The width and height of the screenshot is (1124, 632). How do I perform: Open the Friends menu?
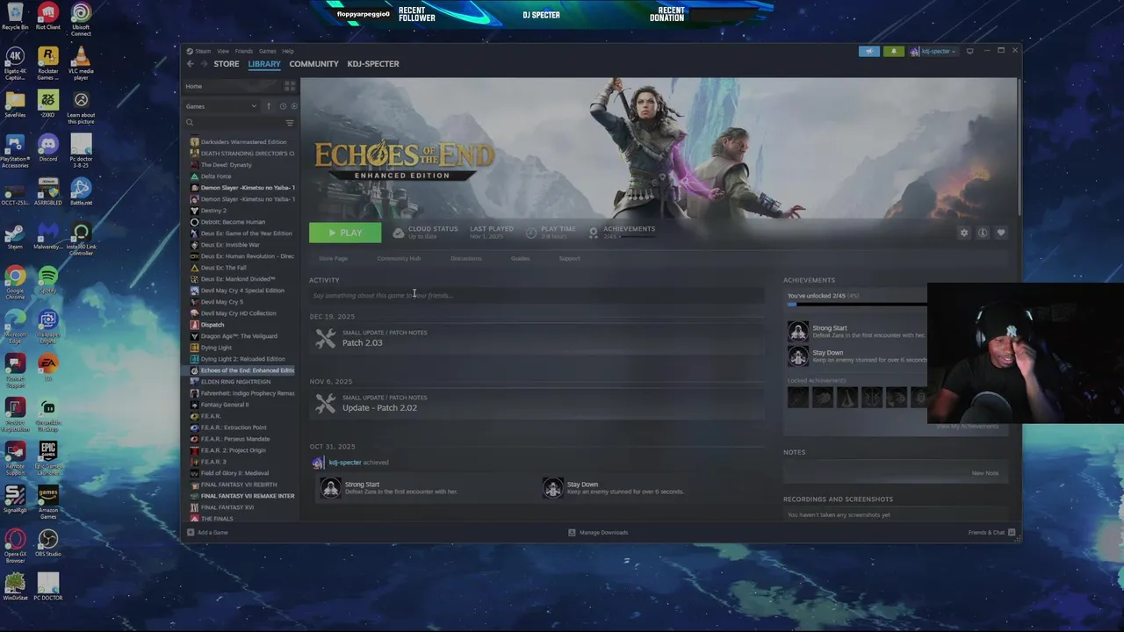(x=243, y=51)
